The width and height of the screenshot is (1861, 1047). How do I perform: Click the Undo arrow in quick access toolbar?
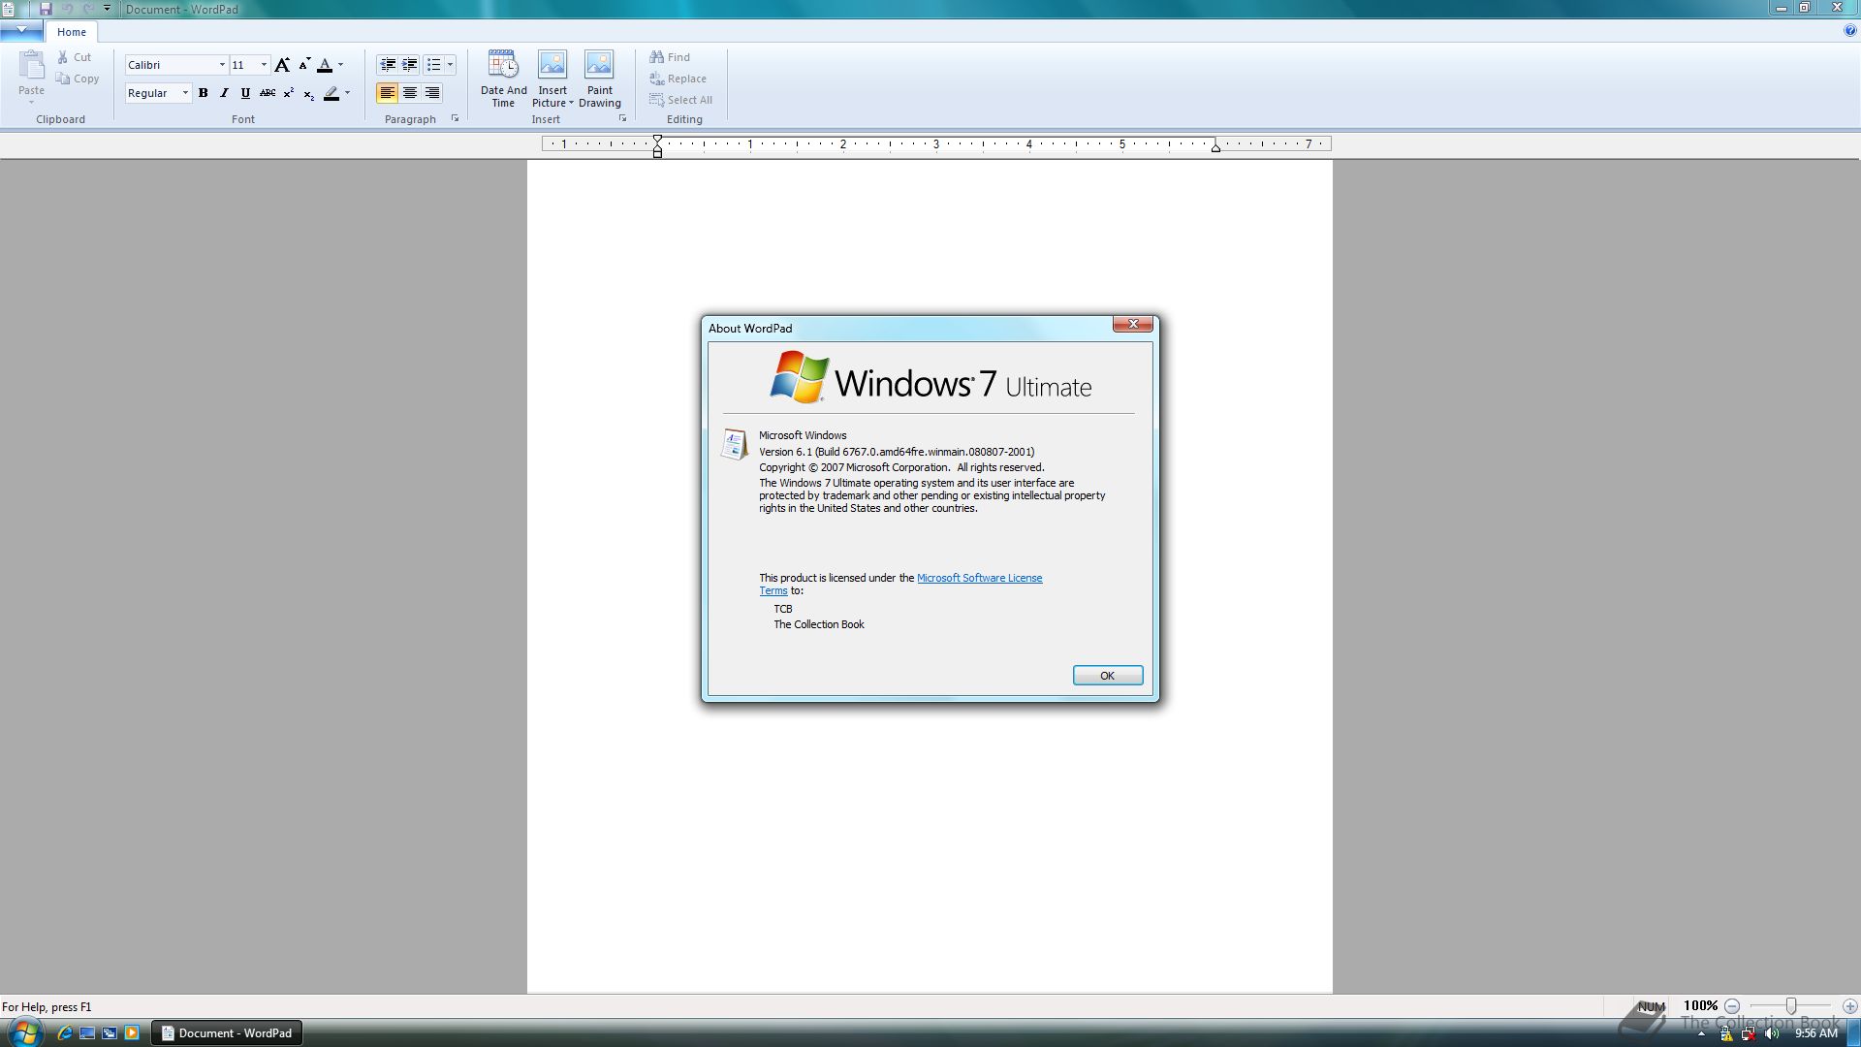(68, 9)
